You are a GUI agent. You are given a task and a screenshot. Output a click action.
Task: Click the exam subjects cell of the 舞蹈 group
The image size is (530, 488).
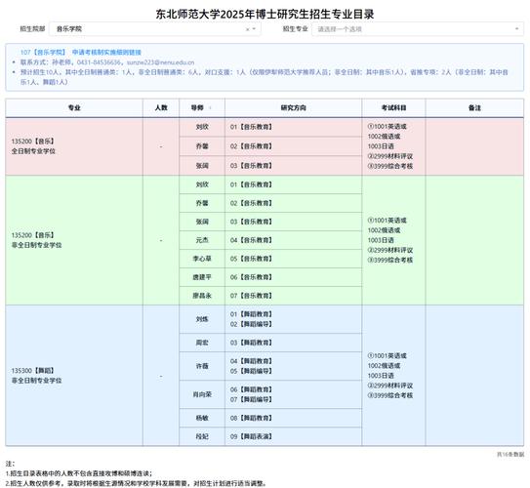tap(393, 376)
